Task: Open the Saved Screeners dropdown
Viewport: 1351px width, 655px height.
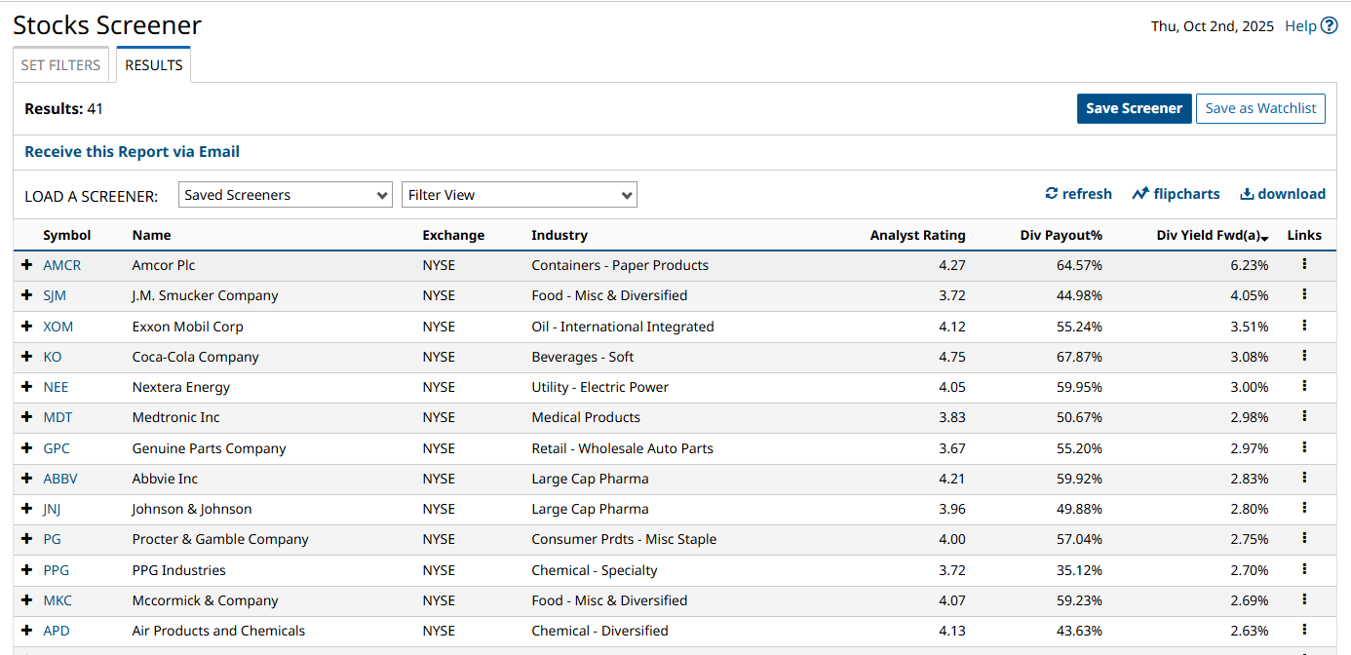Action: 286,195
